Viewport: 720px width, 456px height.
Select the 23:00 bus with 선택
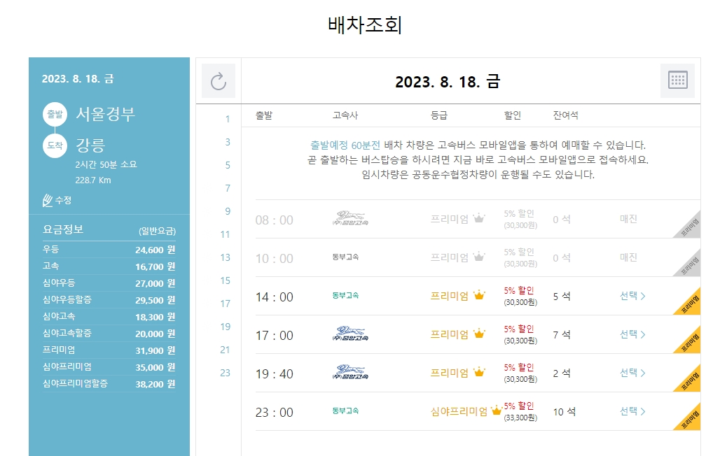632,411
